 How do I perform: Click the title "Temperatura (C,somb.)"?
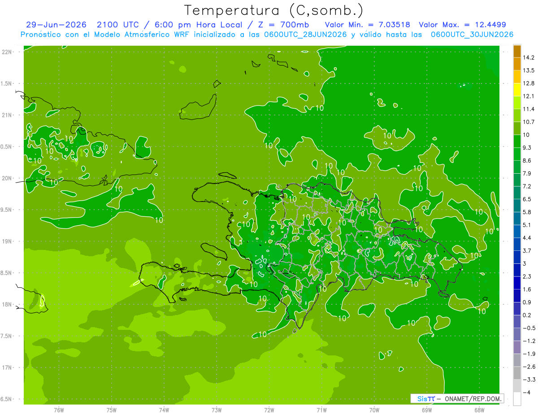(x=274, y=10)
